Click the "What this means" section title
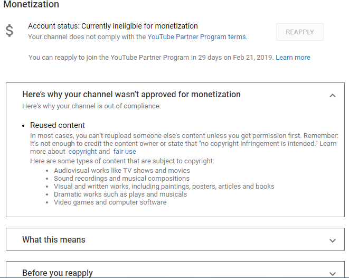 click(53, 240)
